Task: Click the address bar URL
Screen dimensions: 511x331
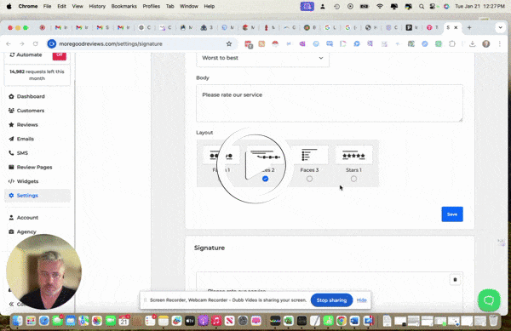Action: pos(111,44)
